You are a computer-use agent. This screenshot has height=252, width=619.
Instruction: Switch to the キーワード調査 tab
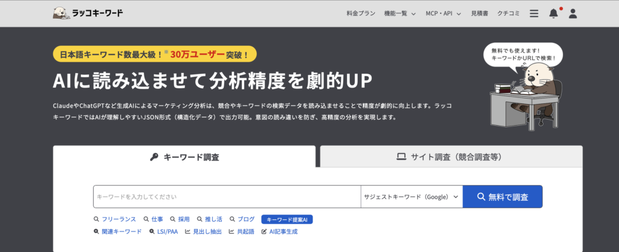(184, 157)
